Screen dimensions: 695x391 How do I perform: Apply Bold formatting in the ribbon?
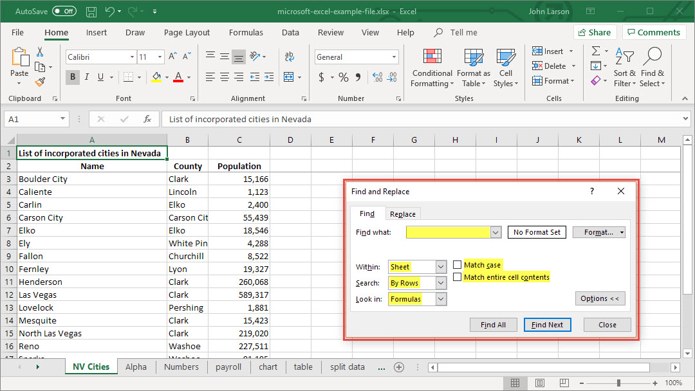pyautogui.click(x=73, y=77)
